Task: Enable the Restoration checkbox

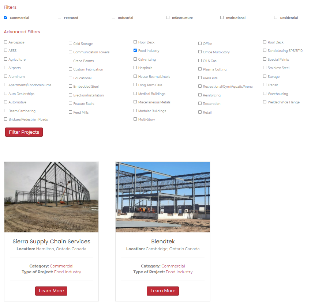Action: pyautogui.click(x=200, y=103)
